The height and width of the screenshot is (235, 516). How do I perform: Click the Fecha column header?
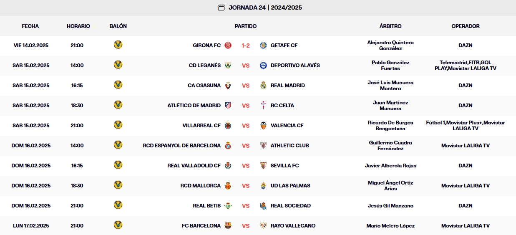point(30,26)
